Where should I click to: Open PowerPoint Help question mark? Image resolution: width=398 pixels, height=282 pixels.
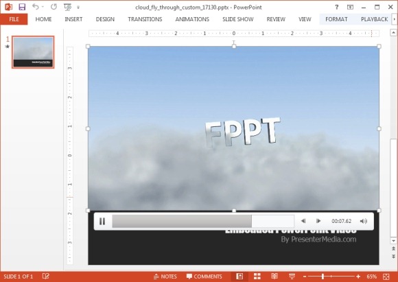click(x=336, y=7)
